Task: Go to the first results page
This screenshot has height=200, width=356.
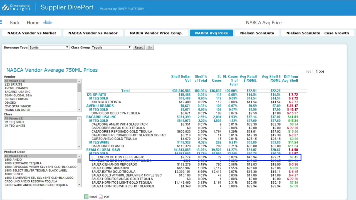Action: click(308, 72)
